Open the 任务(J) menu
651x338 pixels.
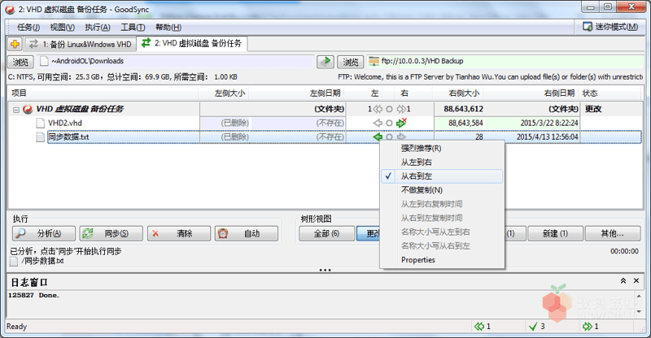click(28, 28)
